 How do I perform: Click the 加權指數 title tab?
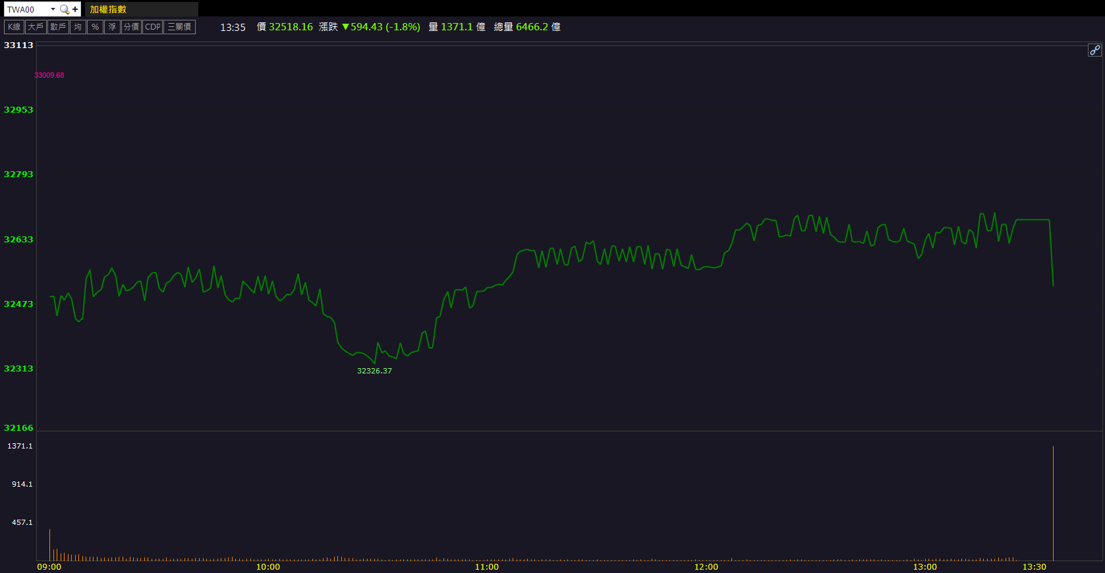tap(108, 9)
